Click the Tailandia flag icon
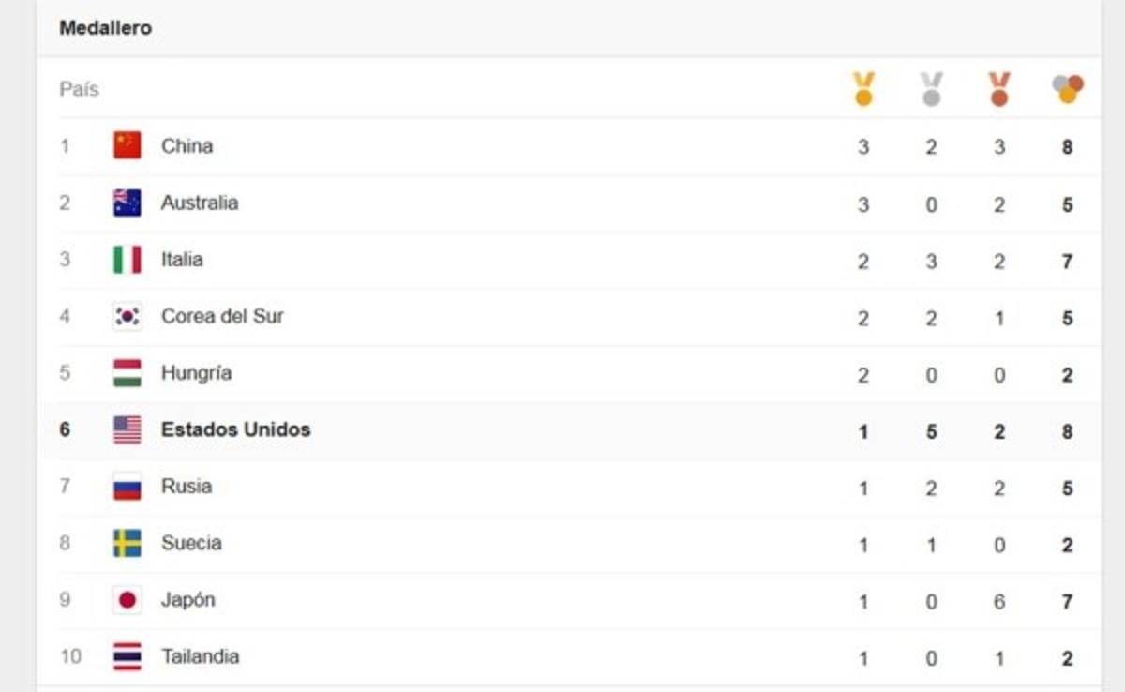This screenshot has height=692, width=1125. click(127, 656)
